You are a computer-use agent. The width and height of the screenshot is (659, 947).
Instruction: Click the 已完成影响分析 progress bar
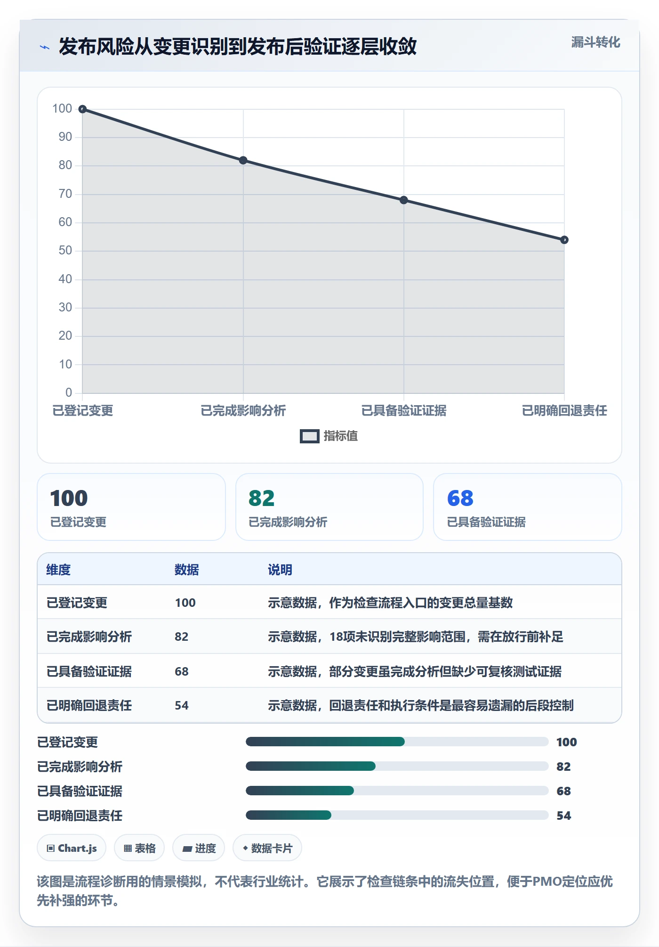[x=397, y=766]
